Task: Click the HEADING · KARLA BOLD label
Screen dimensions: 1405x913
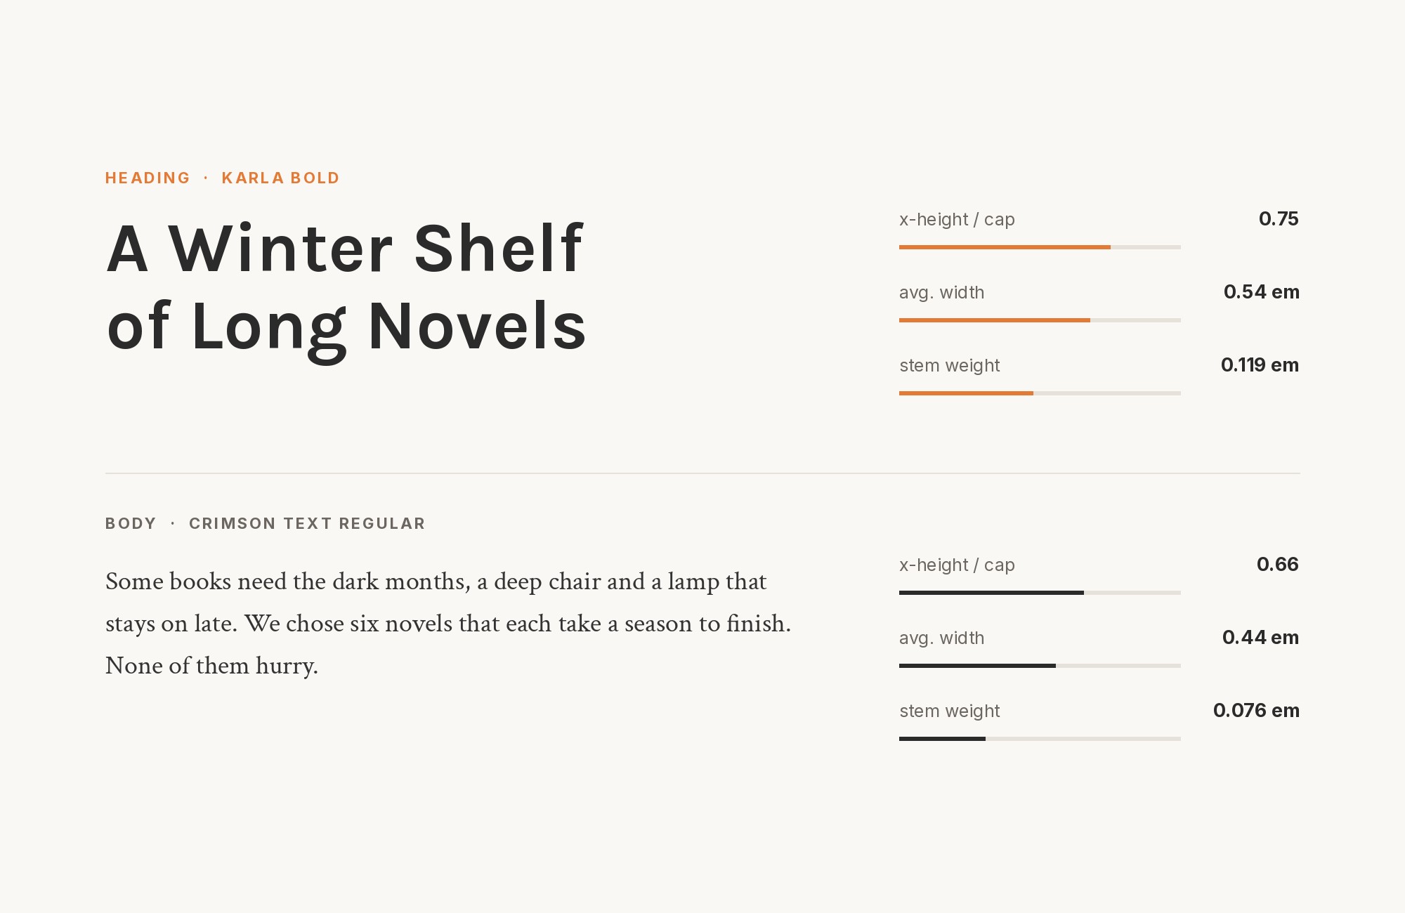Action: click(222, 178)
